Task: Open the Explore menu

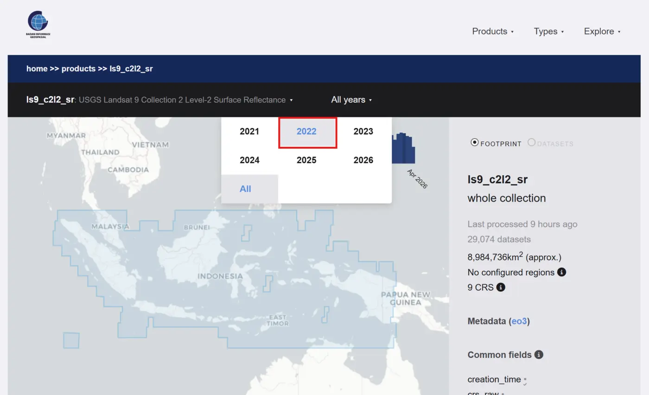Action: [x=602, y=32]
